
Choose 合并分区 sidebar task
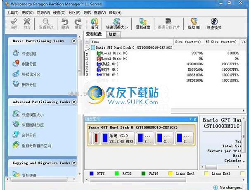(x=25, y=135)
